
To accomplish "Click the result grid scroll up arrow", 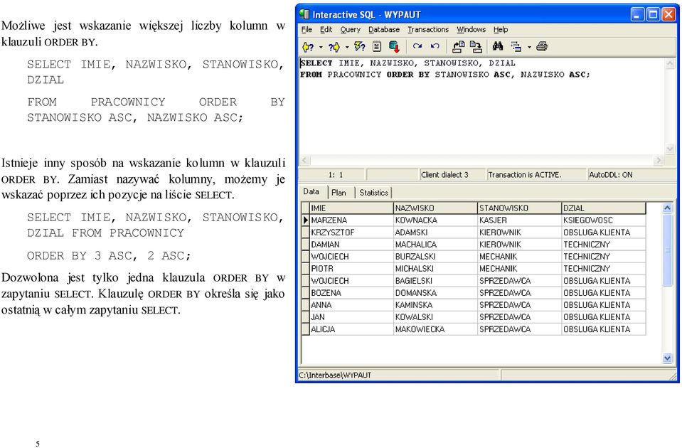I will [x=667, y=208].
